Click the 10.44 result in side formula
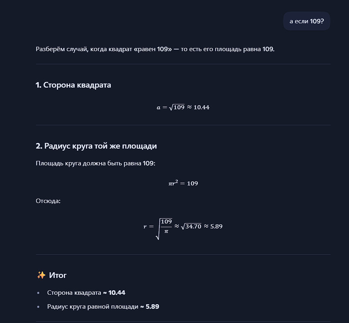 pyautogui.click(x=201, y=107)
